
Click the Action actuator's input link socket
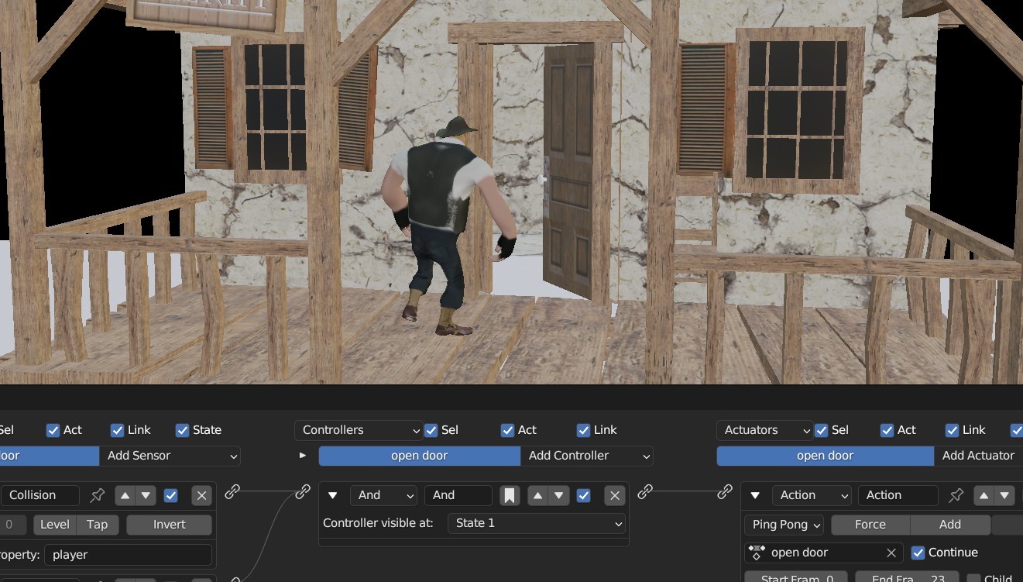725,491
